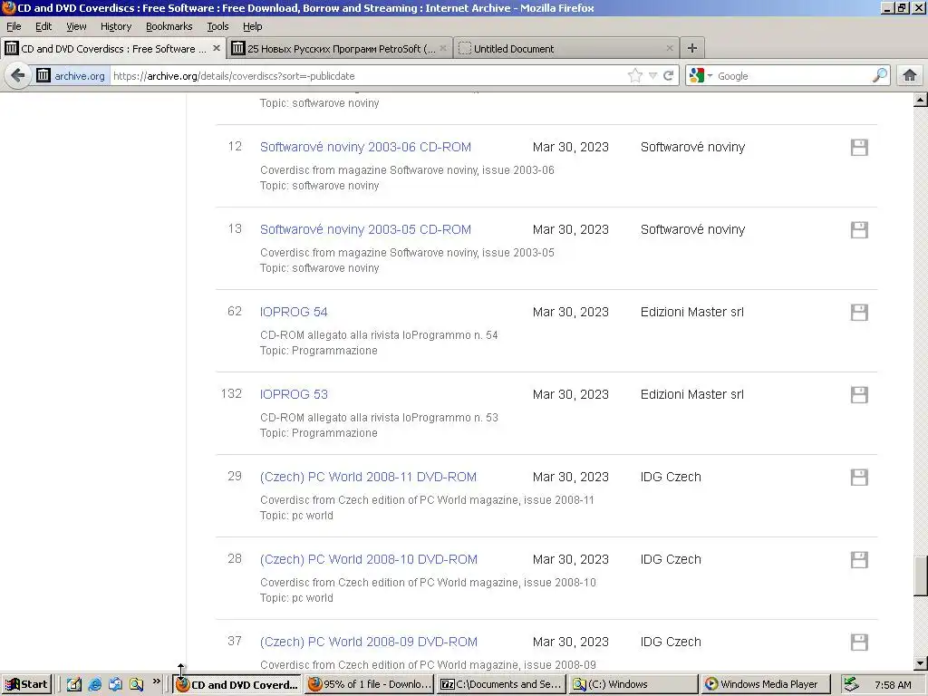Open the Bookmarks menu
Screen dimensions: 928x696
click(169, 26)
